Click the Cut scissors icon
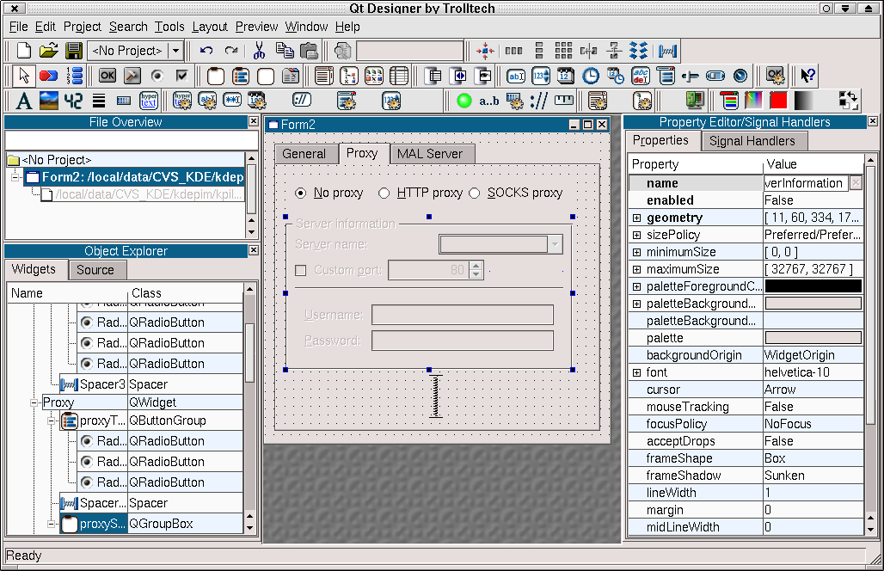 coord(258,51)
